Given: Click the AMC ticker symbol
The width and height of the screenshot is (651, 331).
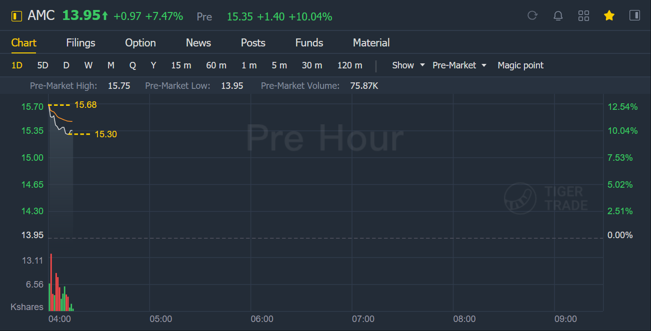Looking at the screenshot, I should (41, 16).
